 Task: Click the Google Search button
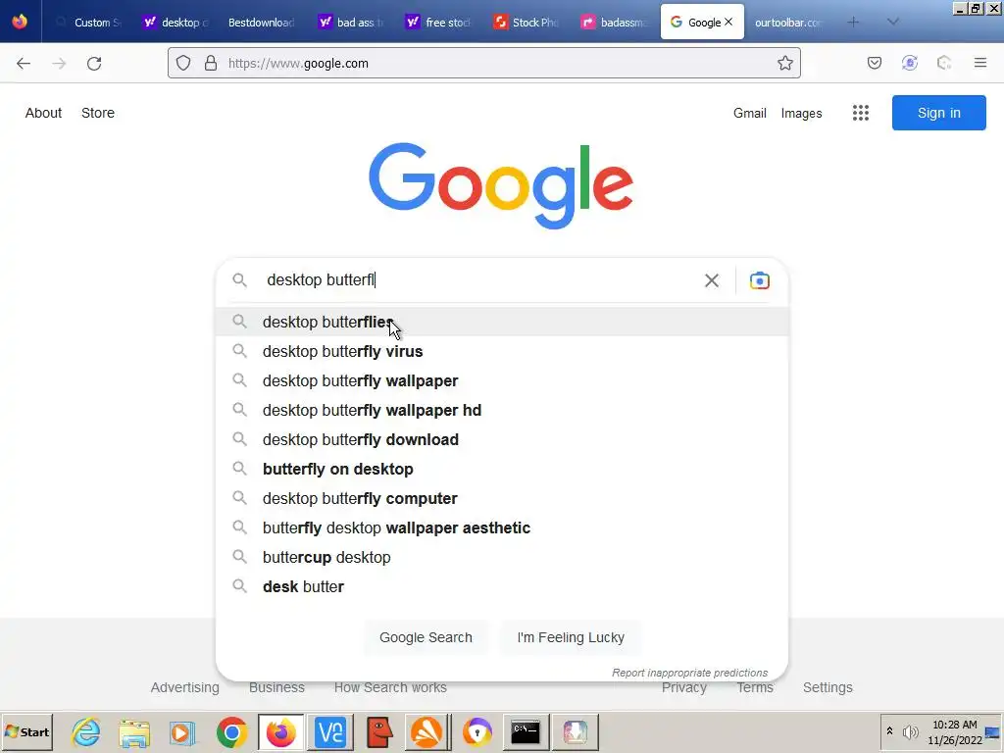(x=426, y=637)
